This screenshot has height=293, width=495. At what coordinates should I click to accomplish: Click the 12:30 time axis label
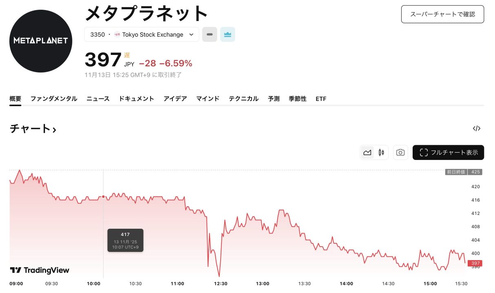coord(221,284)
